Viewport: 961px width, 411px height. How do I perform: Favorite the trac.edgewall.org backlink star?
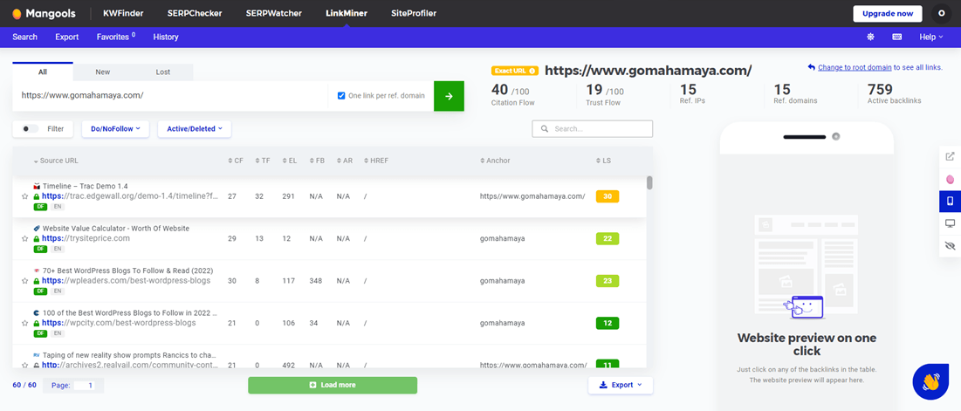tap(25, 196)
